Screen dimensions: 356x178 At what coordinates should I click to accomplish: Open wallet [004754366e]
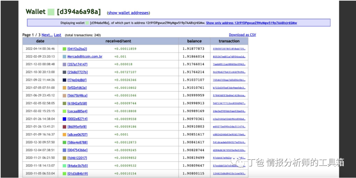coord(77,150)
